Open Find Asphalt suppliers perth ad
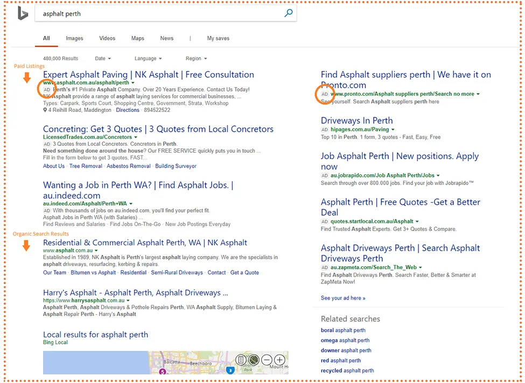The height and width of the screenshot is (383, 525). point(406,80)
